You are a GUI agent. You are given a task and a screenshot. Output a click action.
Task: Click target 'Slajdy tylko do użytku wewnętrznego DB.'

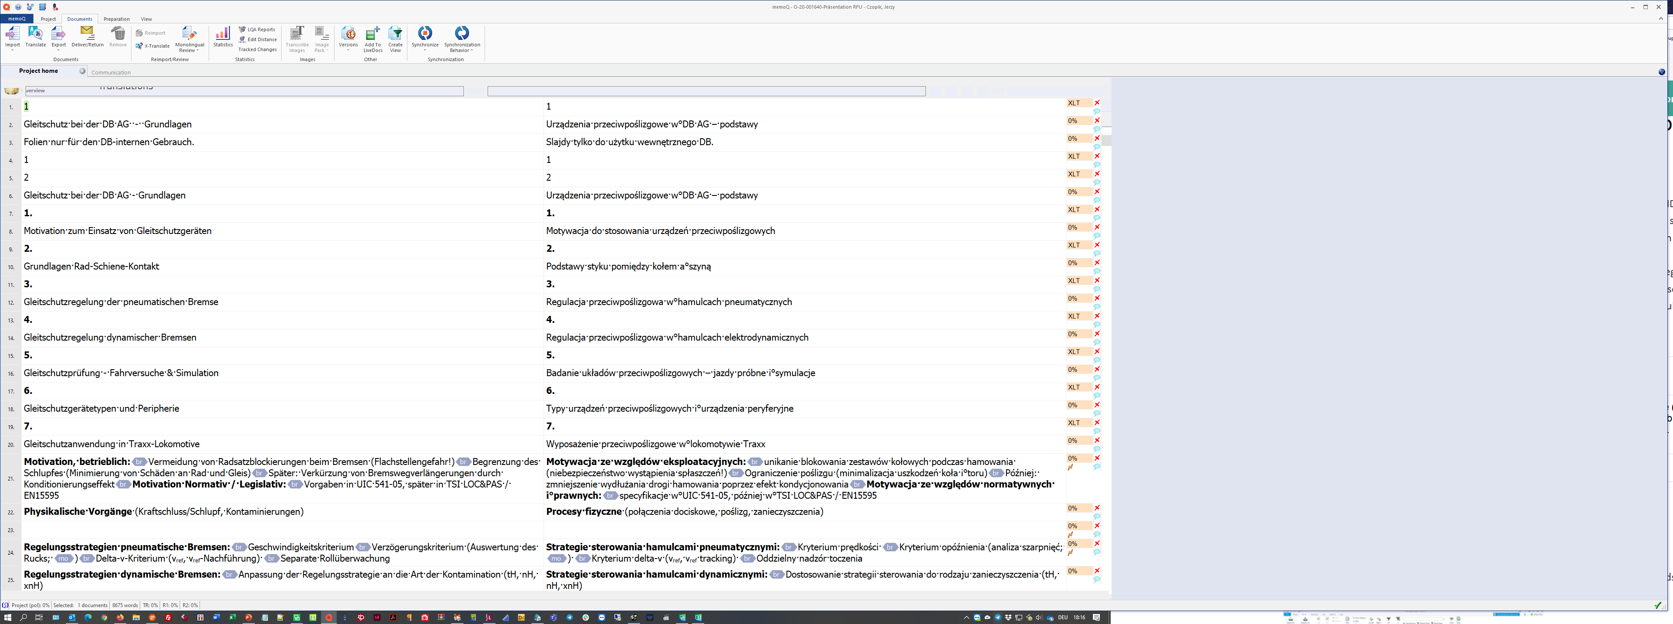[630, 142]
